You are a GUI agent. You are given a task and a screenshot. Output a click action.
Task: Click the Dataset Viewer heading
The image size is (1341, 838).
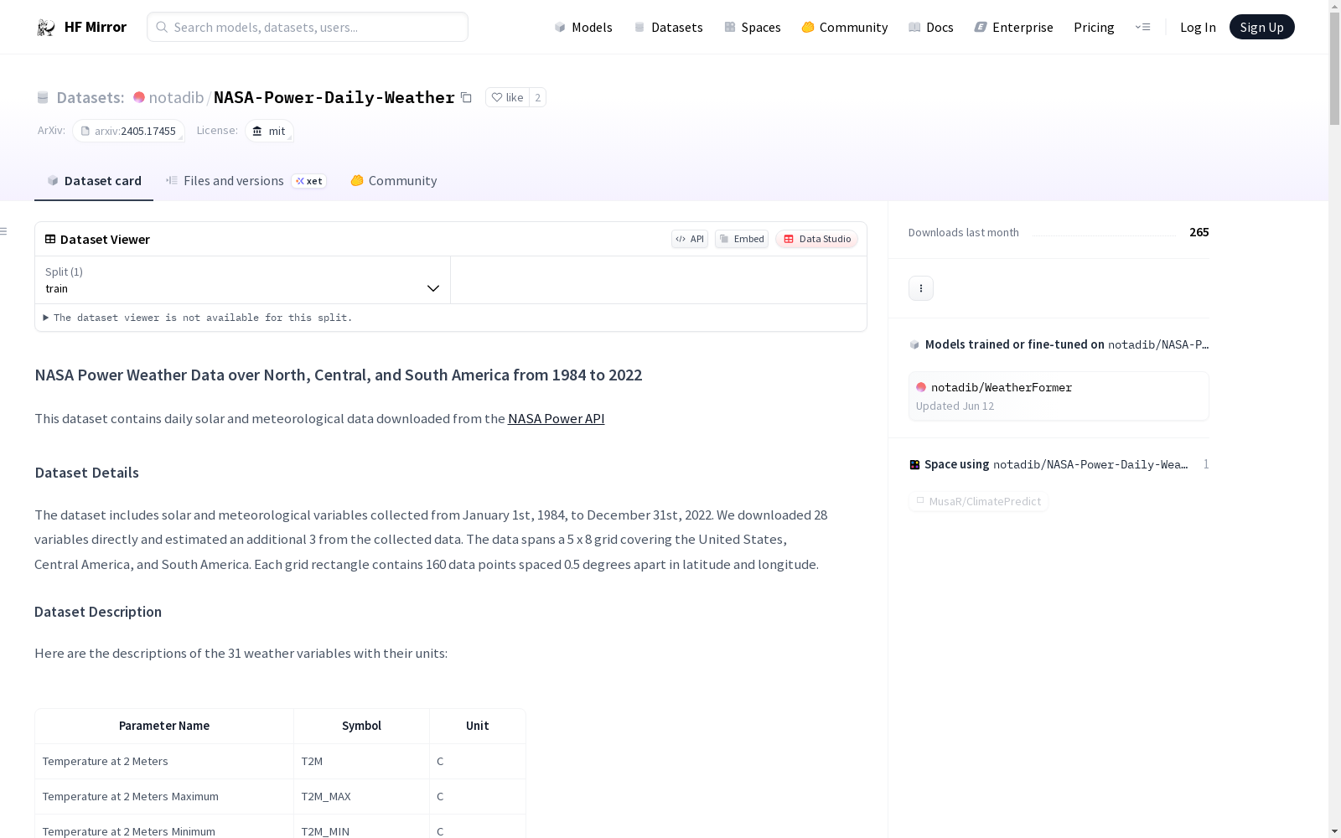[105, 239]
